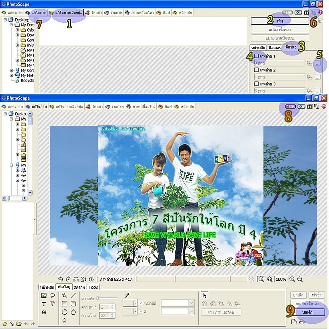Open the ตัดภาพ crop tab
329x329 pixels.
(79, 287)
